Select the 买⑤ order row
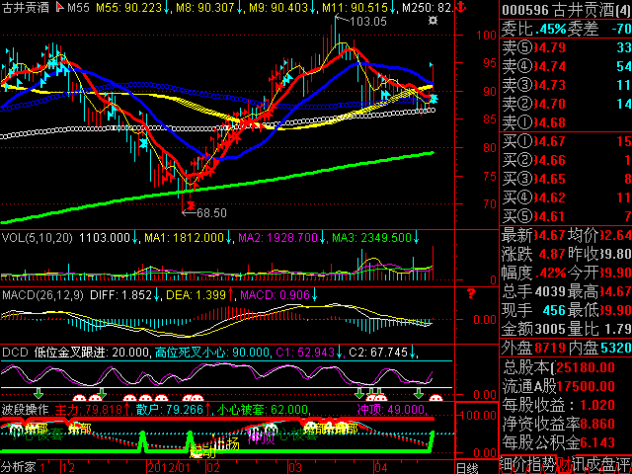This screenshot has width=632, height=474. coord(566,216)
